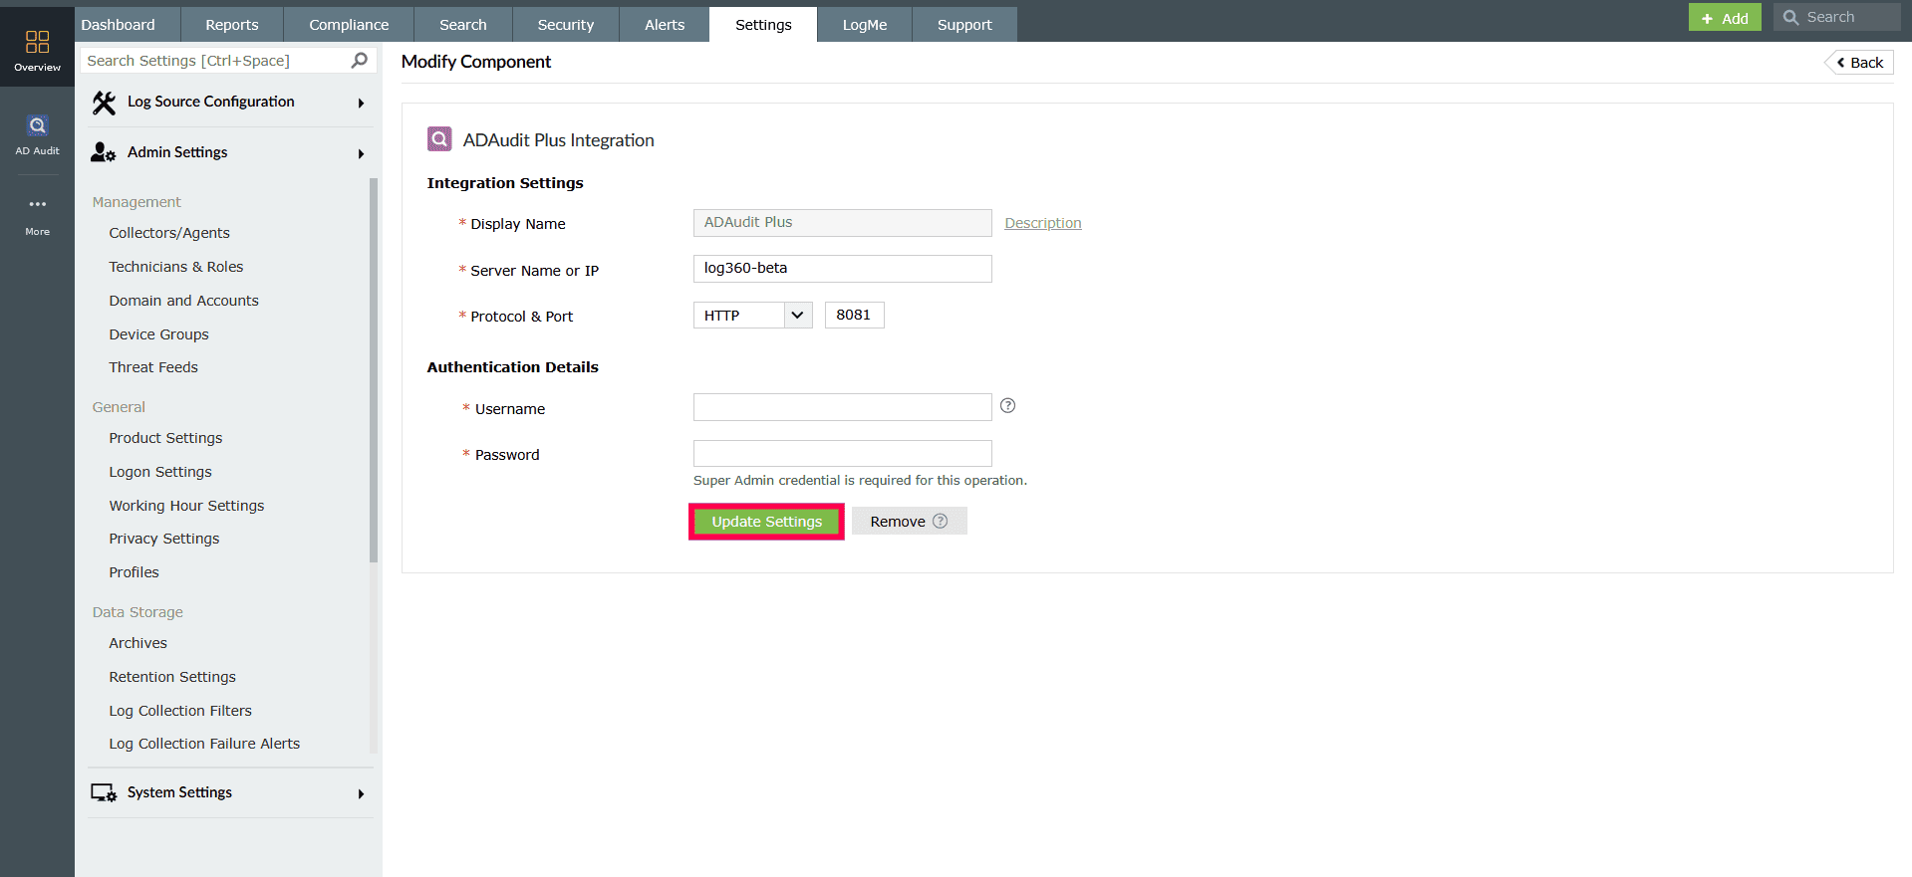Open the HTTP protocol dropdown

753,316
